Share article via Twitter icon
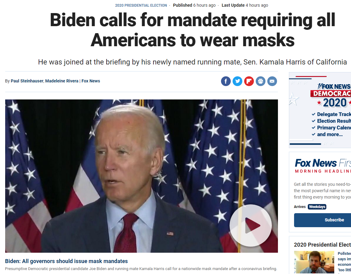This screenshot has height=274, width=351. click(237, 81)
